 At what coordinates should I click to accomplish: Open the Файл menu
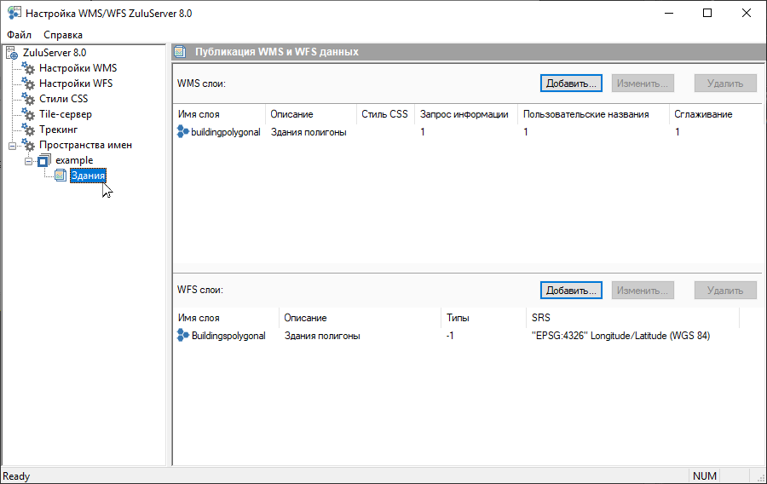[x=19, y=35]
